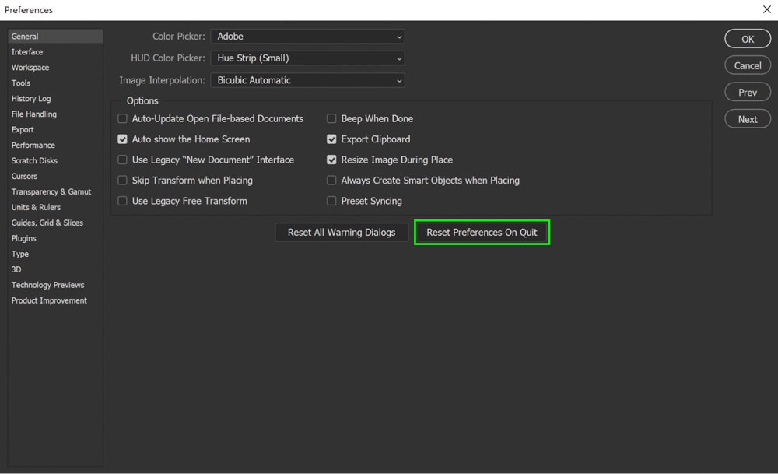The width and height of the screenshot is (778, 474).
Task: Select the Tools preferences section
Action: point(23,83)
